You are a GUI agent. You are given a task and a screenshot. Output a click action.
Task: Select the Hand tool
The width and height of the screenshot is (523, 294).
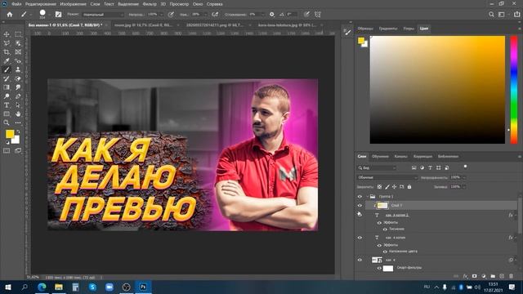[x=18, y=114]
